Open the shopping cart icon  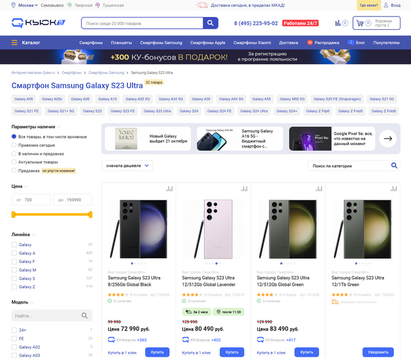(x=368, y=23)
